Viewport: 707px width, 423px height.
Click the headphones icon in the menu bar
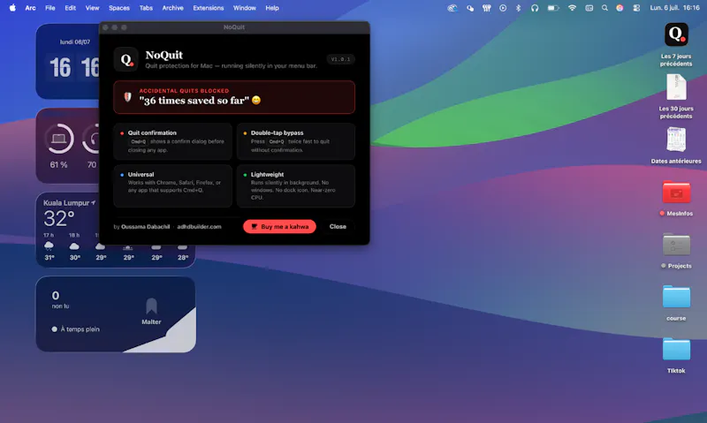[x=535, y=8]
